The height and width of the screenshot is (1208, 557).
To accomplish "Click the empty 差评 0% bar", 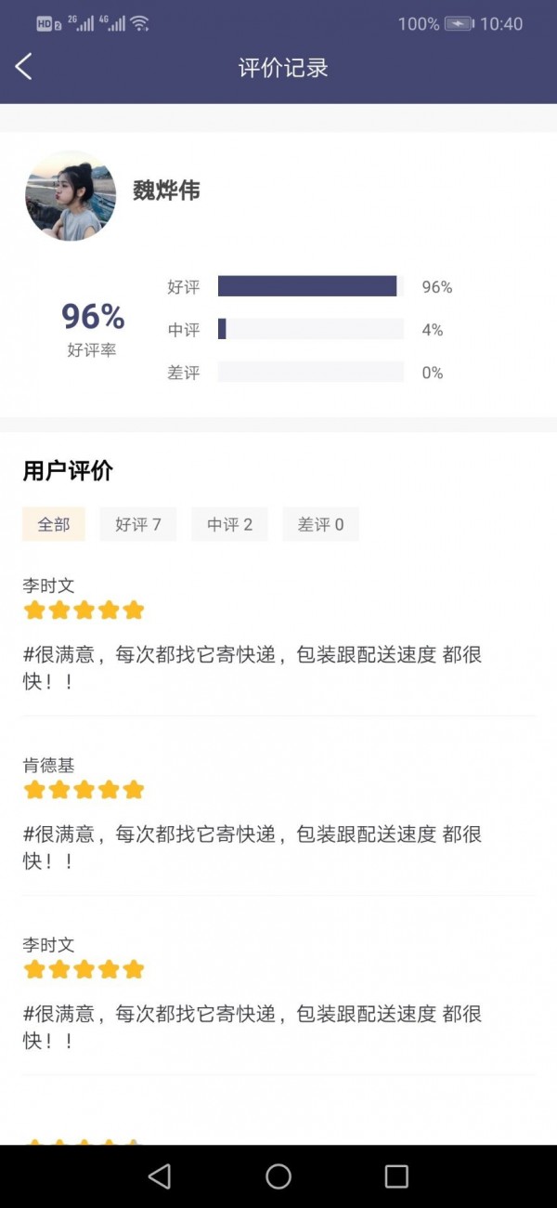I will pos(310,372).
